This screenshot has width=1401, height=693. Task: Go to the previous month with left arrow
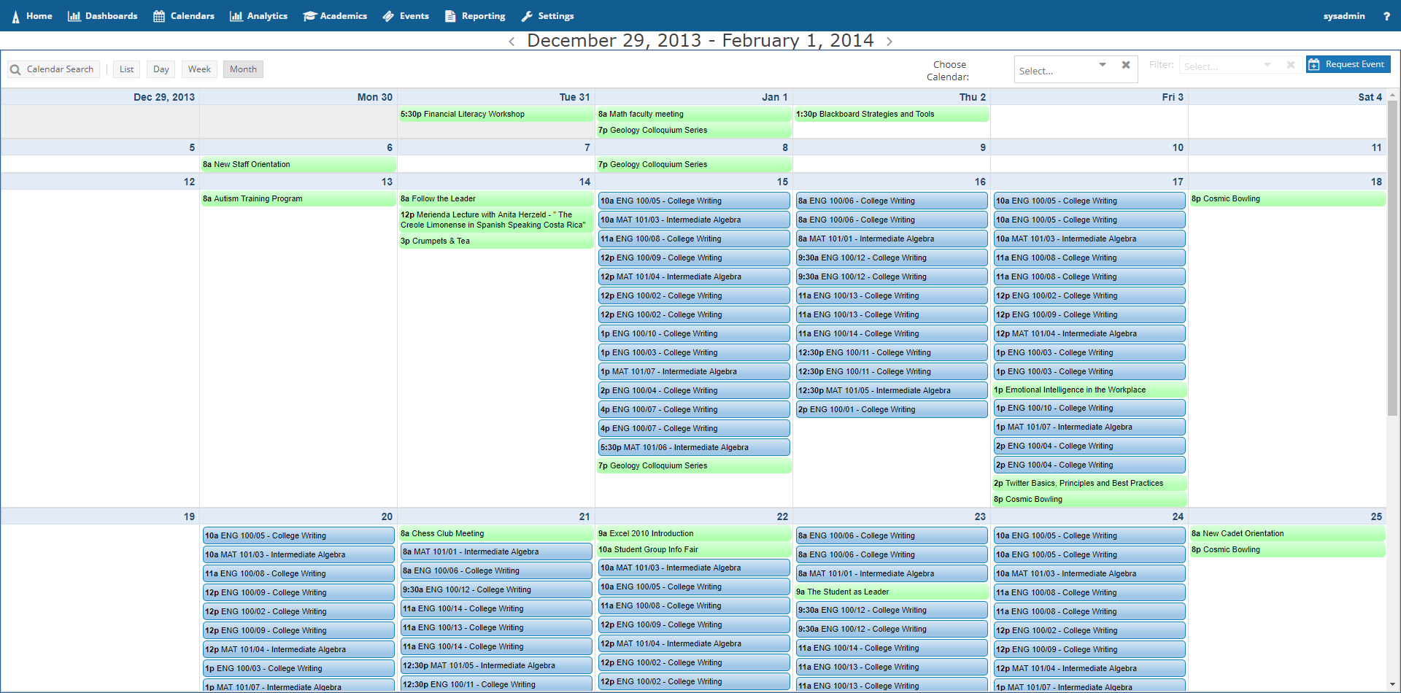pos(512,42)
